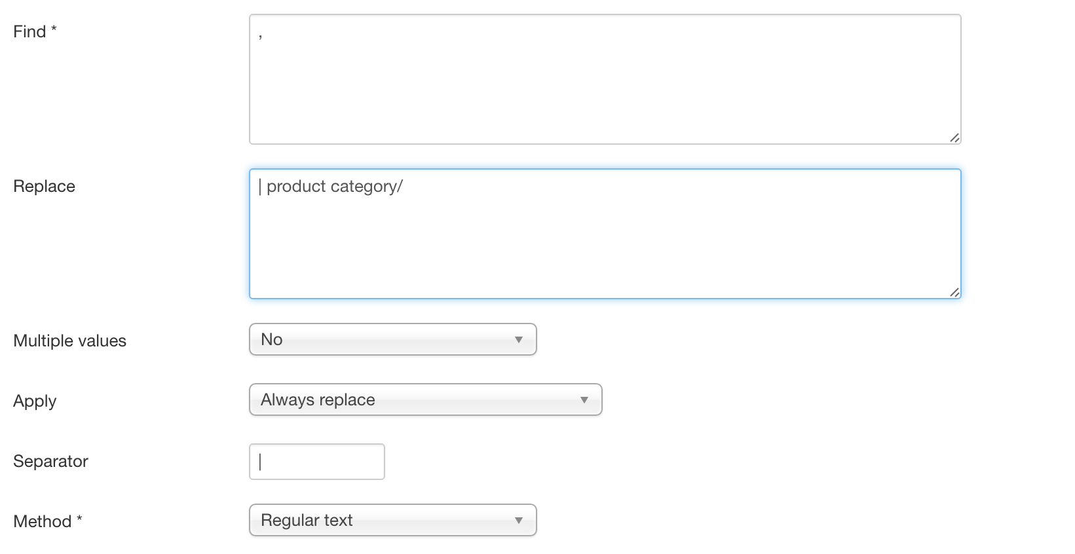Open the Method 'Regular text' dropdown
This screenshot has width=1075, height=554.
coord(392,520)
